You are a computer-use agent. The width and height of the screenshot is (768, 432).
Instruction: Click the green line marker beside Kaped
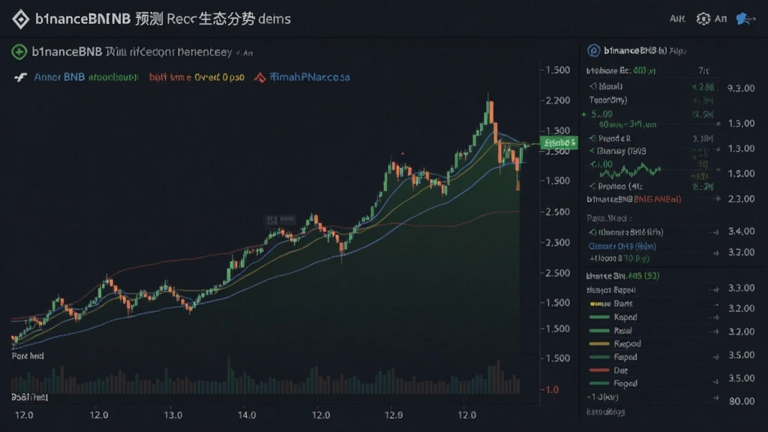tap(599, 317)
